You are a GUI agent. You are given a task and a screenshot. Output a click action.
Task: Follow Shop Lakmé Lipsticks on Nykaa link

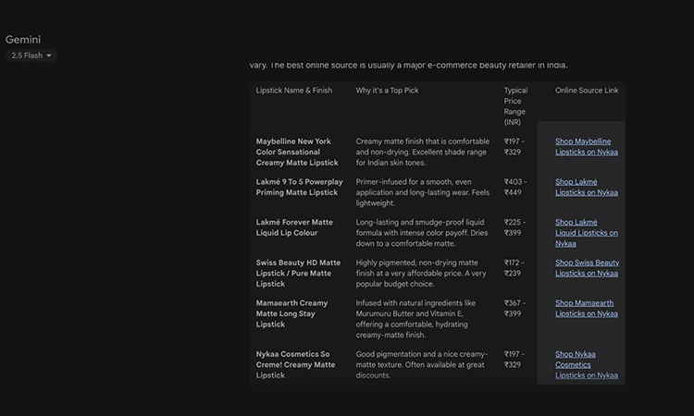coord(587,188)
